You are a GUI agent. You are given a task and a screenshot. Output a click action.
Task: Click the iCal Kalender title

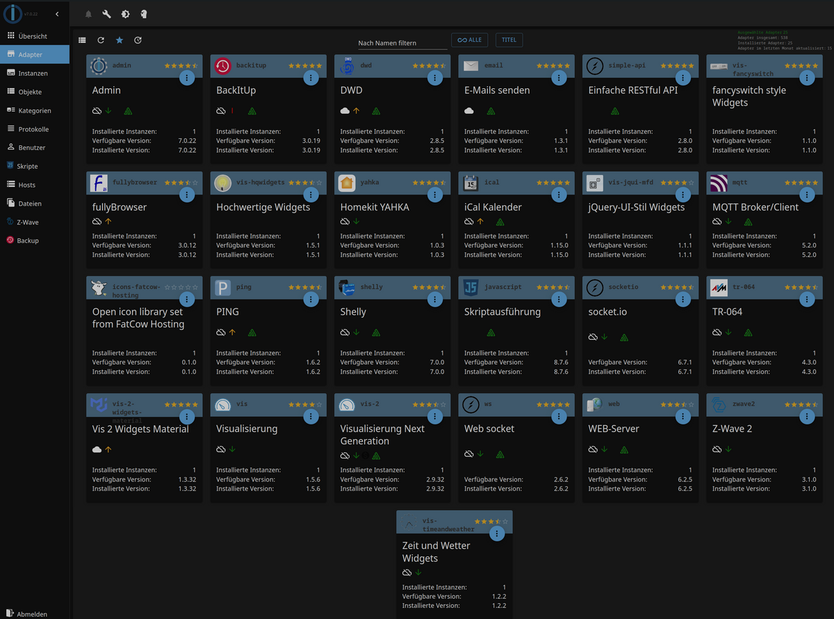[x=493, y=207]
